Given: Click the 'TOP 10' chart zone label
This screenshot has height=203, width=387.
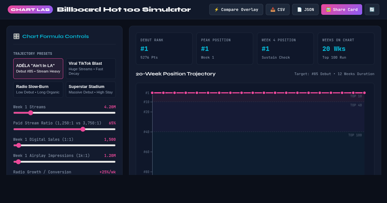Looking at the screenshot, I should (356, 96).
